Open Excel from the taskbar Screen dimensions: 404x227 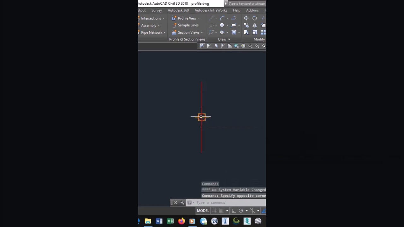click(x=170, y=221)
